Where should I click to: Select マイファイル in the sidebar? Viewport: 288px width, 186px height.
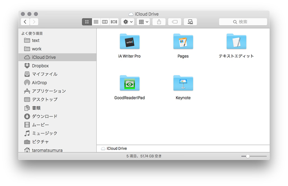point(57,74)
